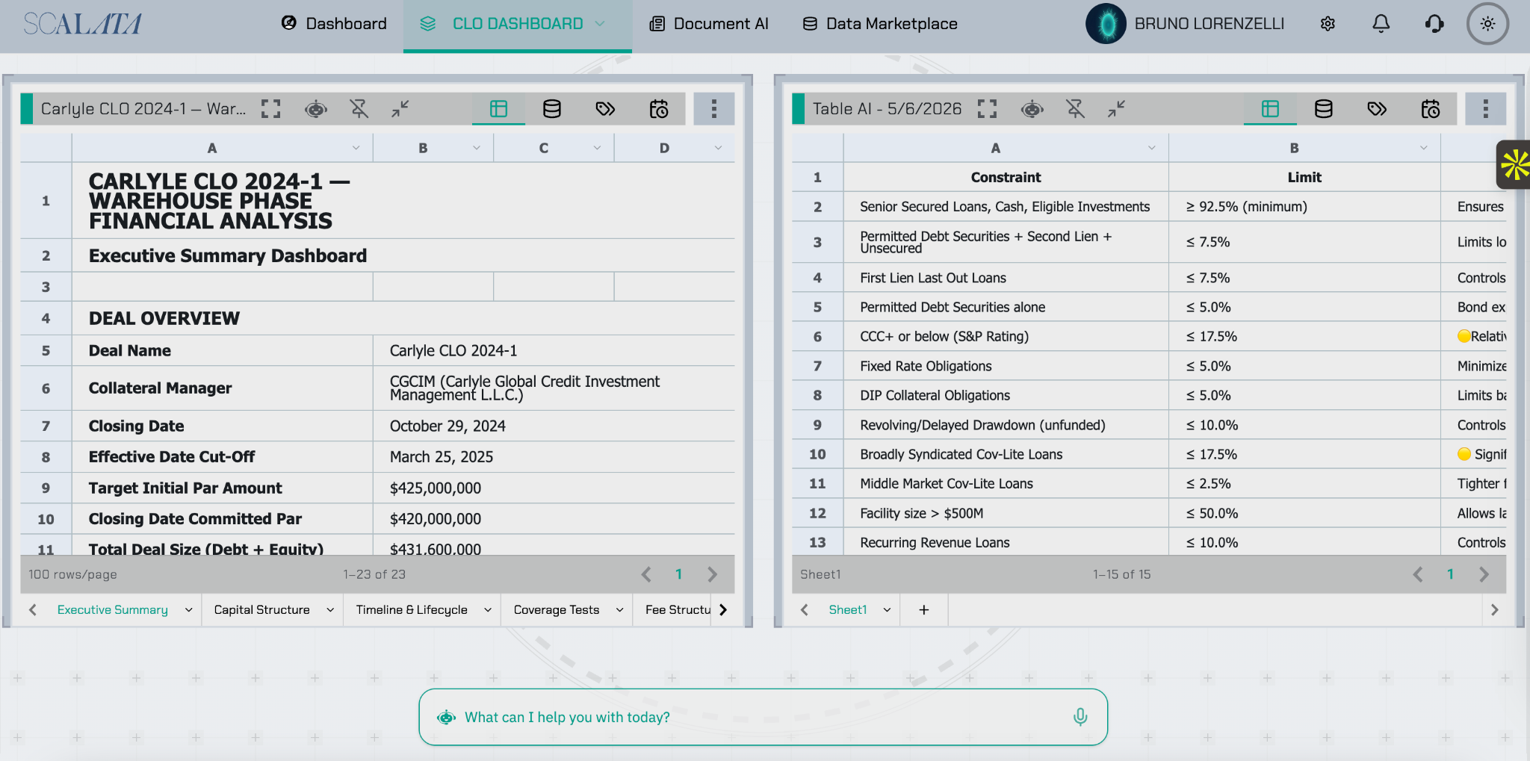Click Bruno Lorenzelli's avatar image
The height and width of the screenshot is (761, 1530).
click(x=1106, y=24)
